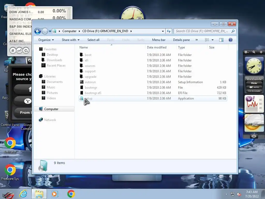The height and width of the screenshot is (199, 265).
Task: Open the Freeware Sys desktop shortcut
Action: point(10,172)
